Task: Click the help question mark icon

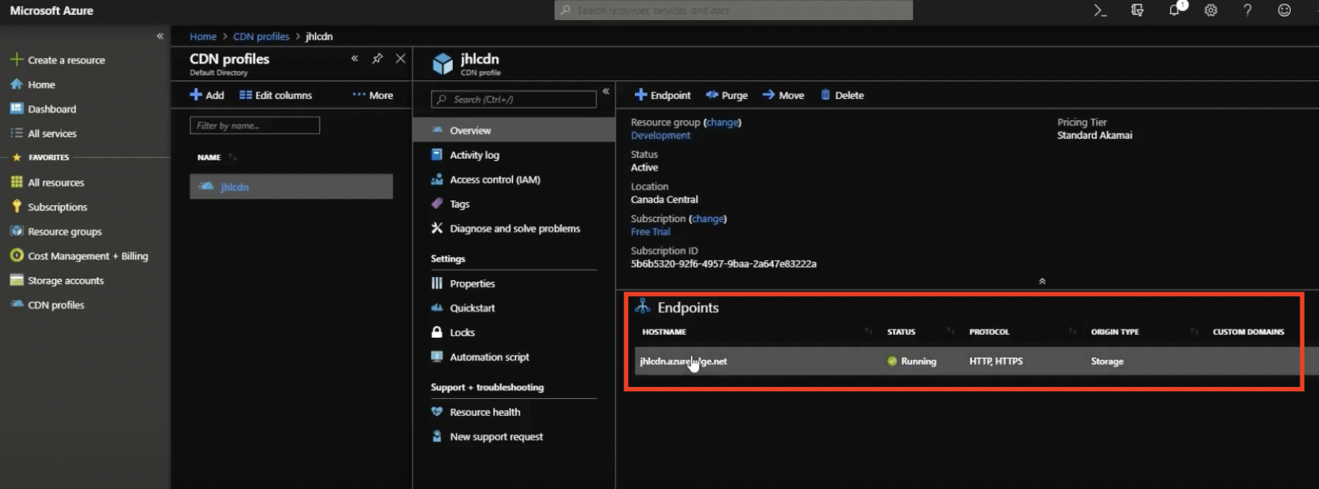Action: [x=1247, y=10]
